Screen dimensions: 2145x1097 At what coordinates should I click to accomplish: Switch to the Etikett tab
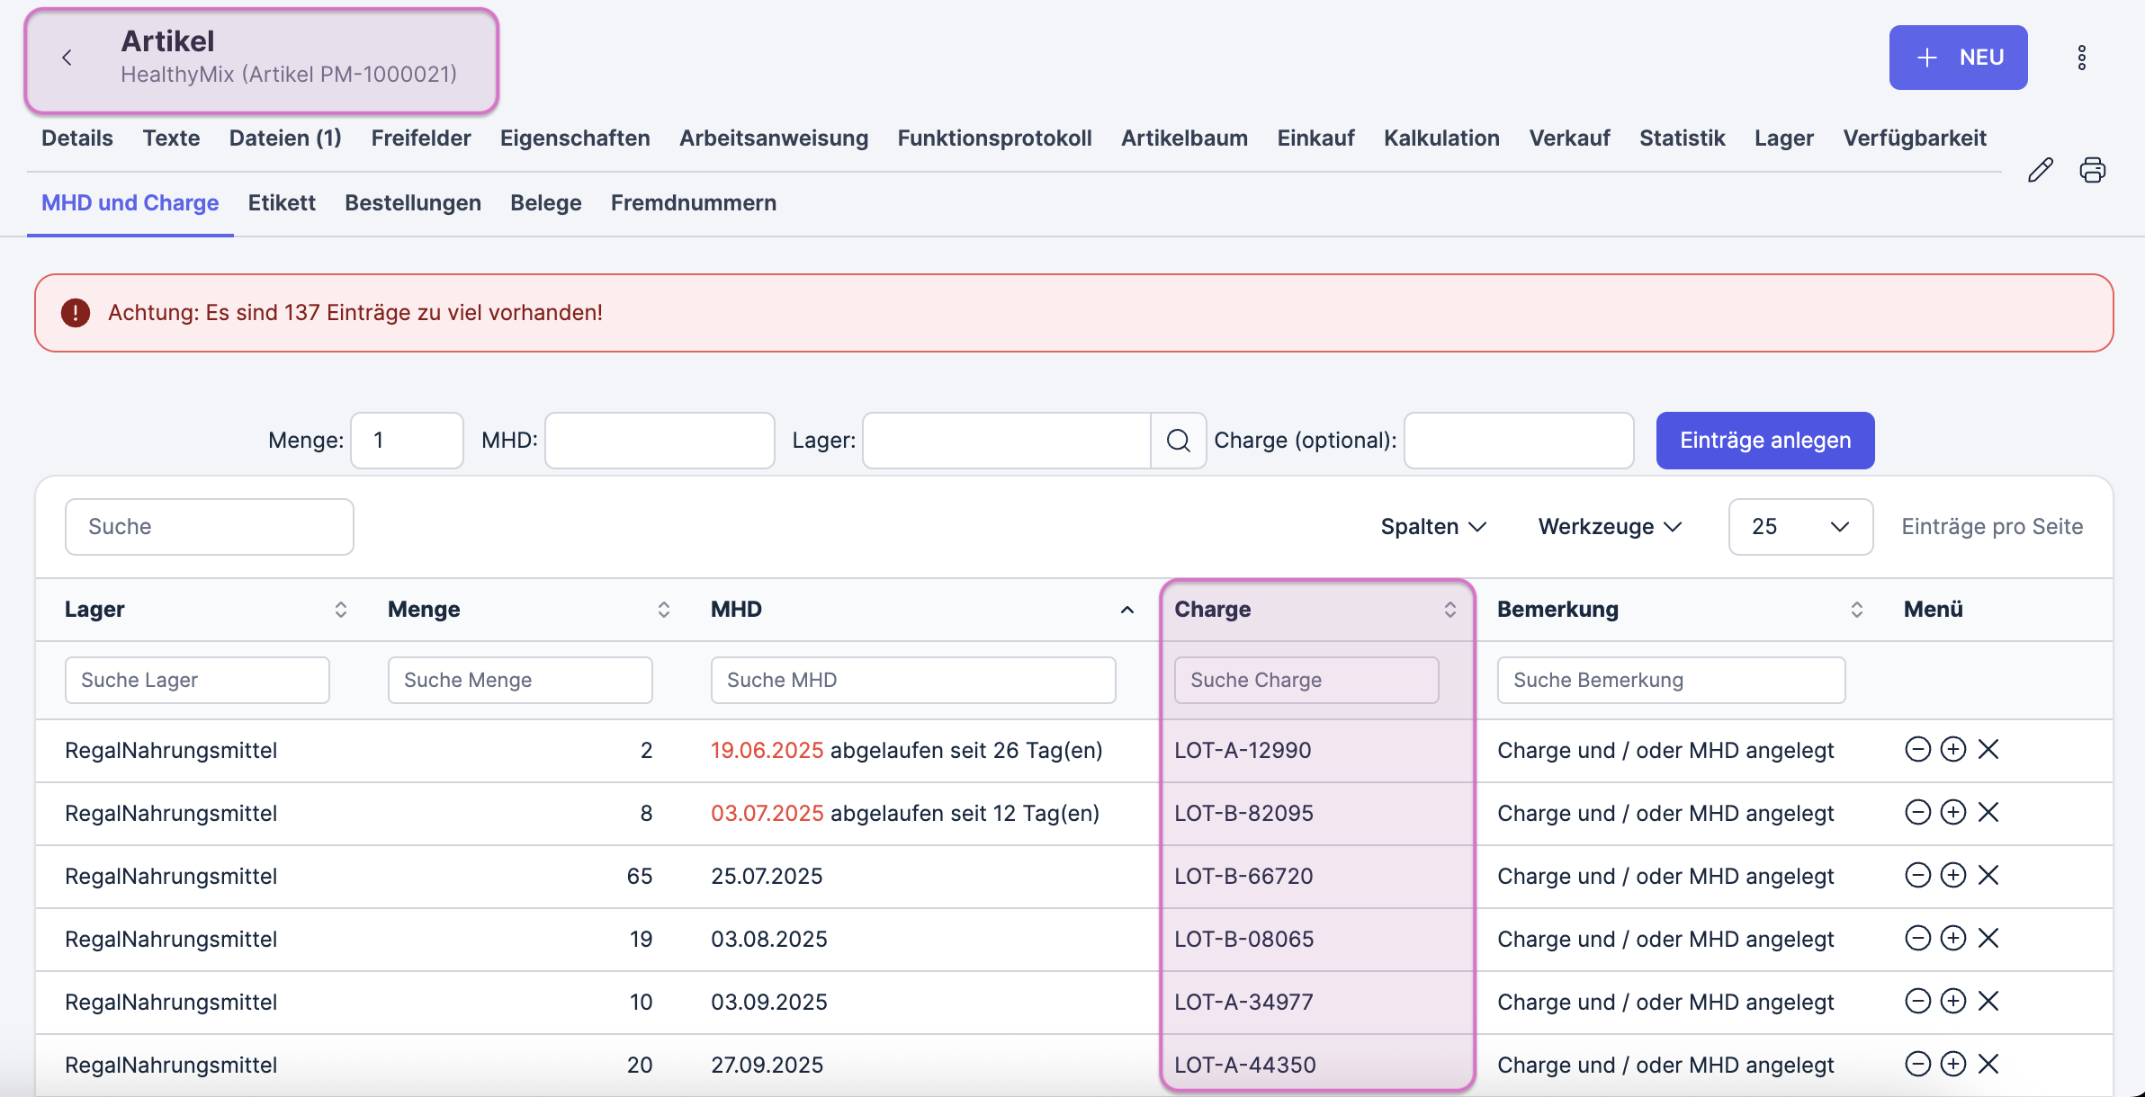[282, 203]
